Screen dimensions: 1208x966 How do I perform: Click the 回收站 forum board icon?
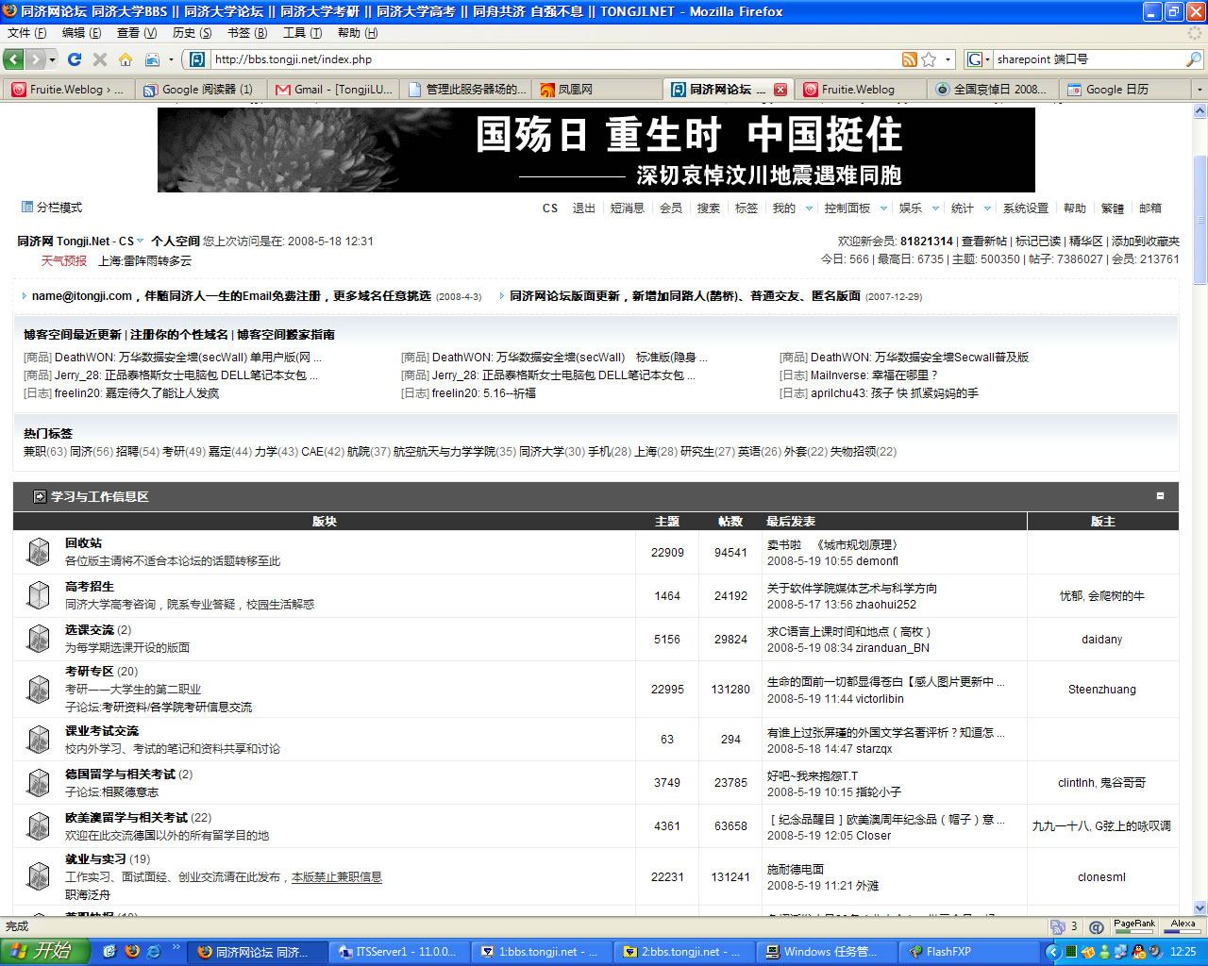click(x=39, y=552)
